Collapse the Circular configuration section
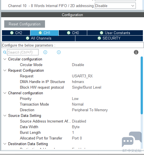Screen dimensions: 144x155 [5, 59]
